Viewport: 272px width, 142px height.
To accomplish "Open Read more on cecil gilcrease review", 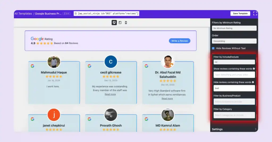I will point(110,94).
